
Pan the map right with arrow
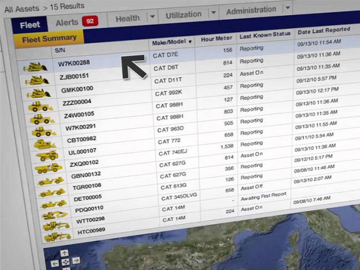pyautogui.click(x=76, y=260)
